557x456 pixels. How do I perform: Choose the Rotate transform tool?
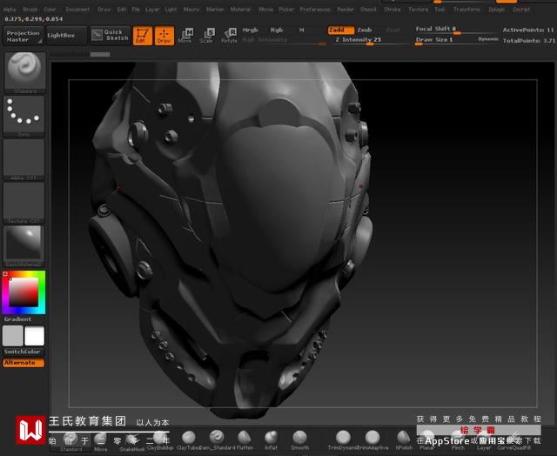click(x=229, y=36)
